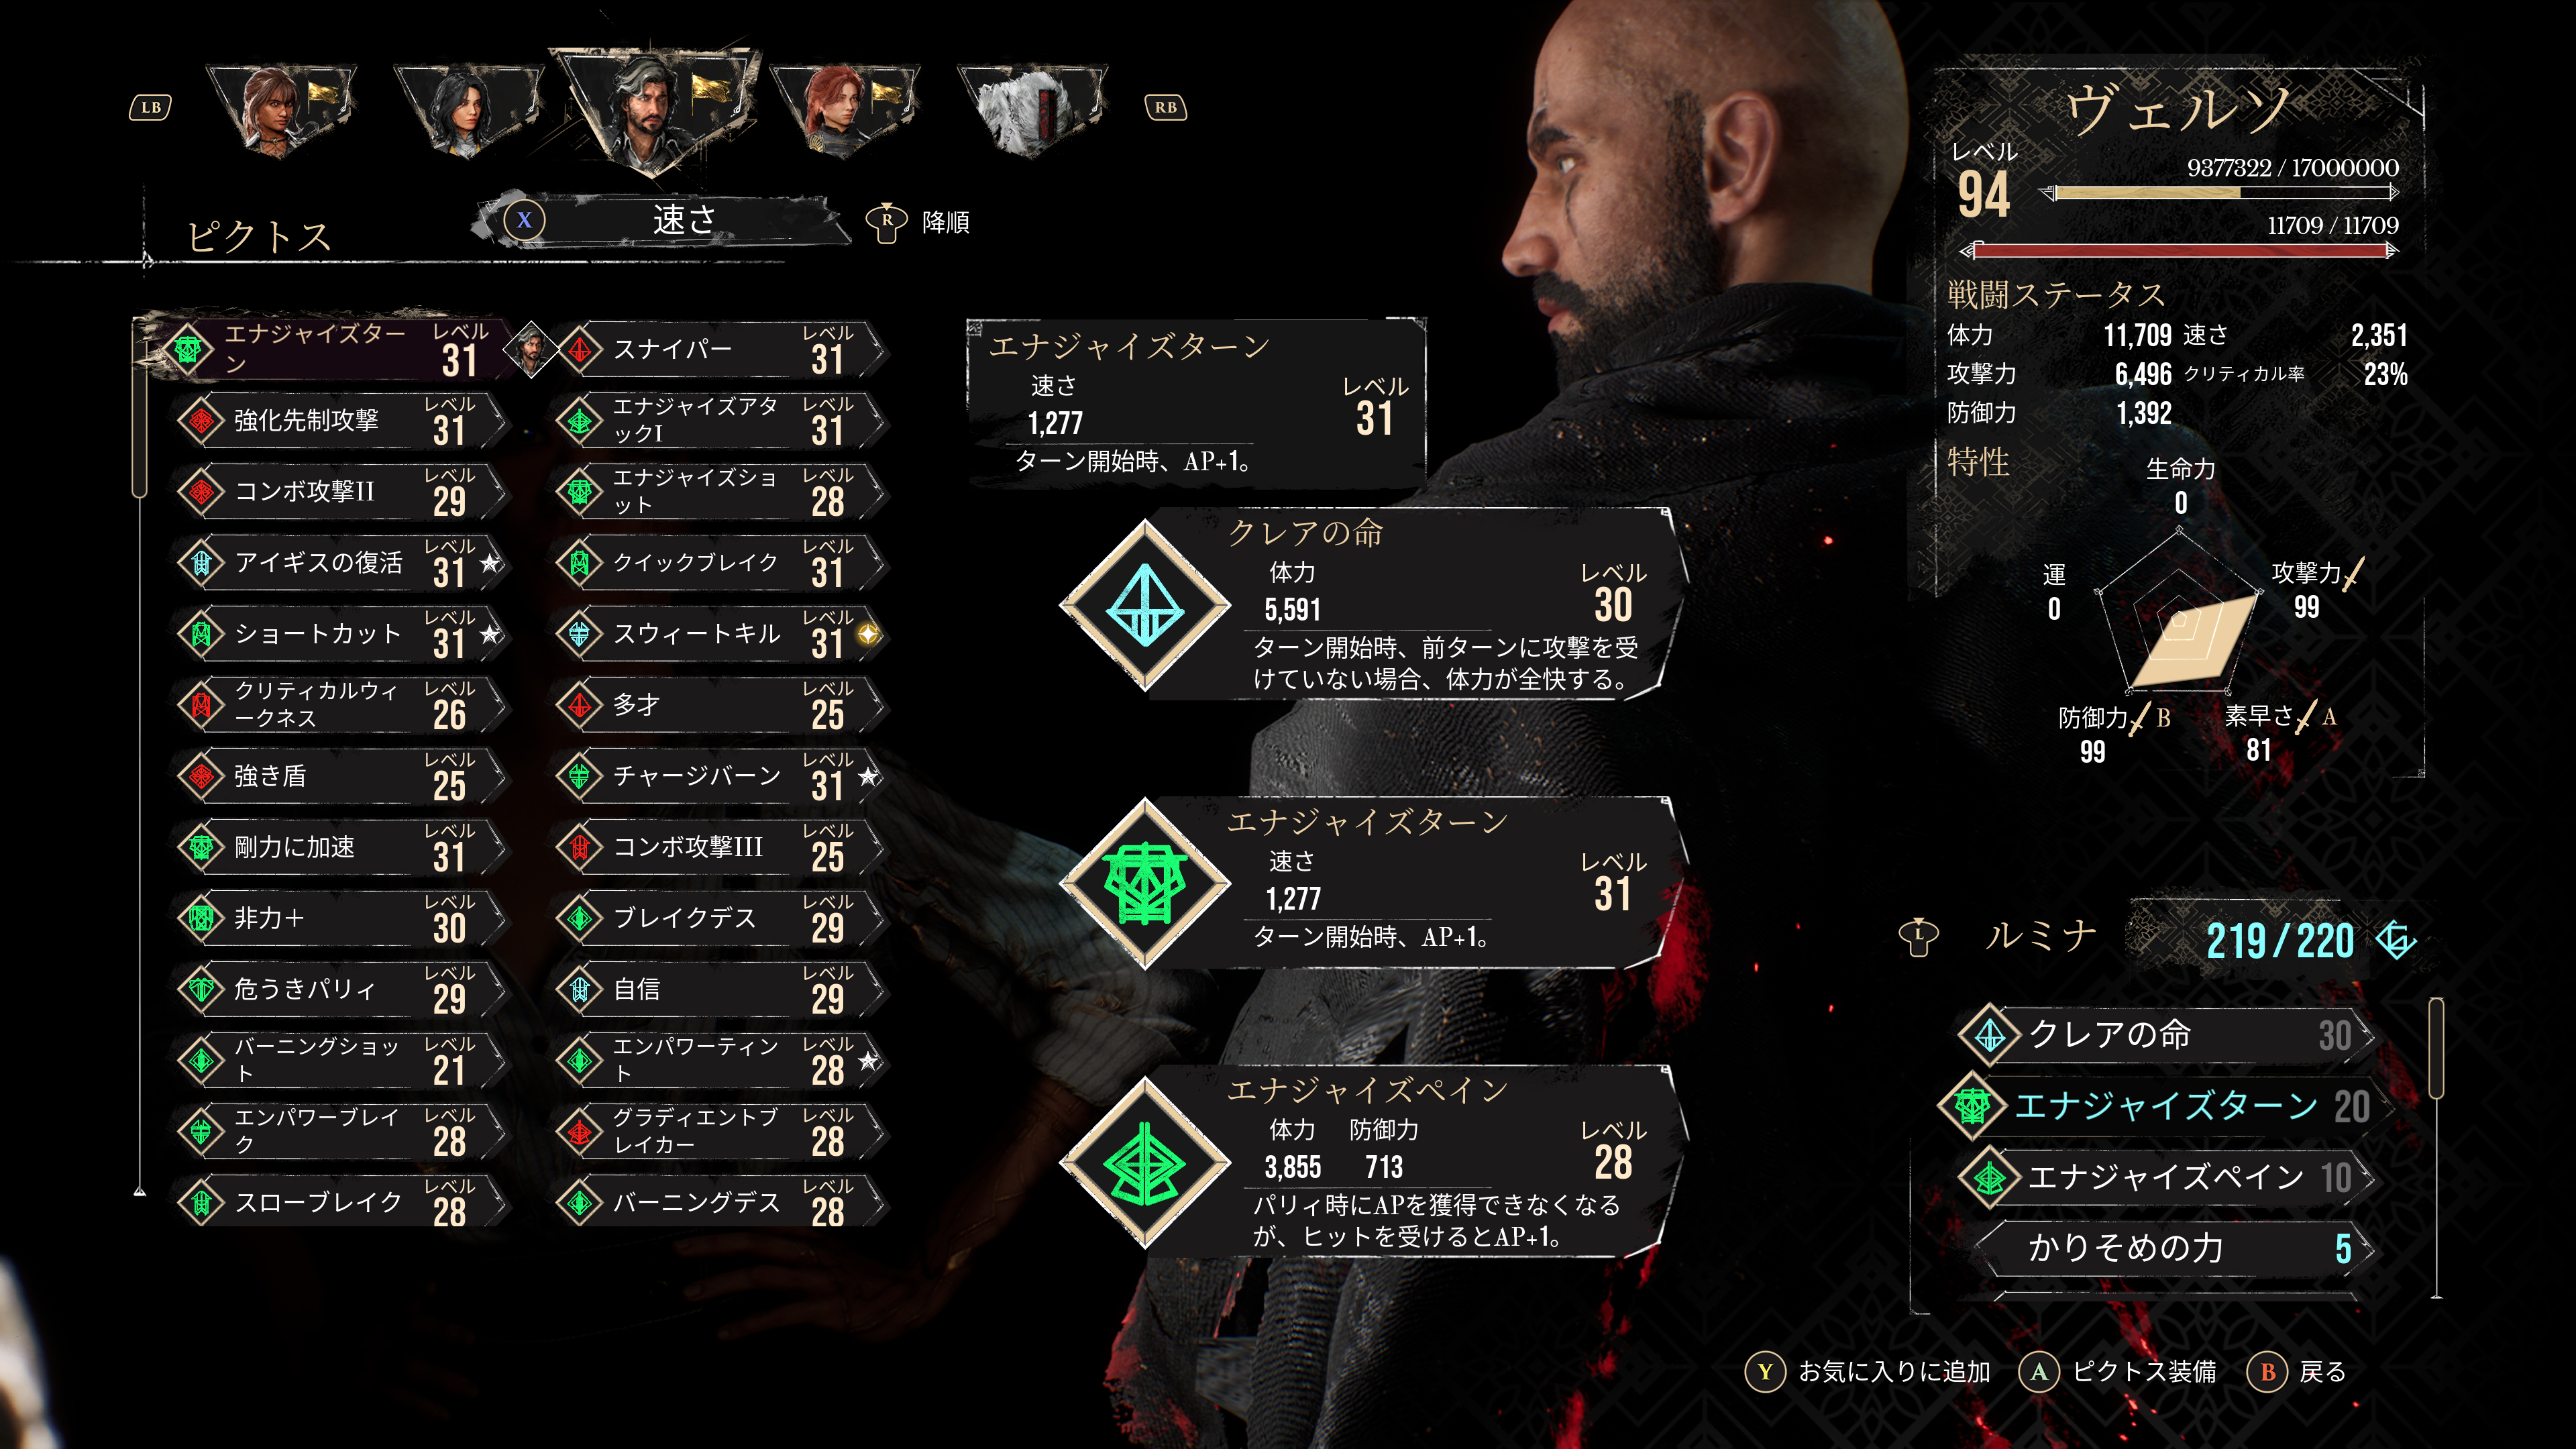Click お気に入りに追加 button
Screen dimensions: 2576x1449
1868,1371
